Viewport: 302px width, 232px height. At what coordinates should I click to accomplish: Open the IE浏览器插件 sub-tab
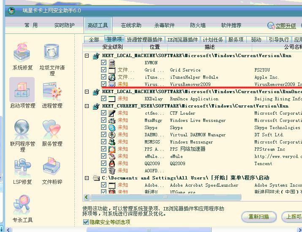point(182,39)
